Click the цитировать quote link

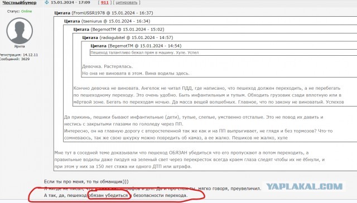click(127, 2)
